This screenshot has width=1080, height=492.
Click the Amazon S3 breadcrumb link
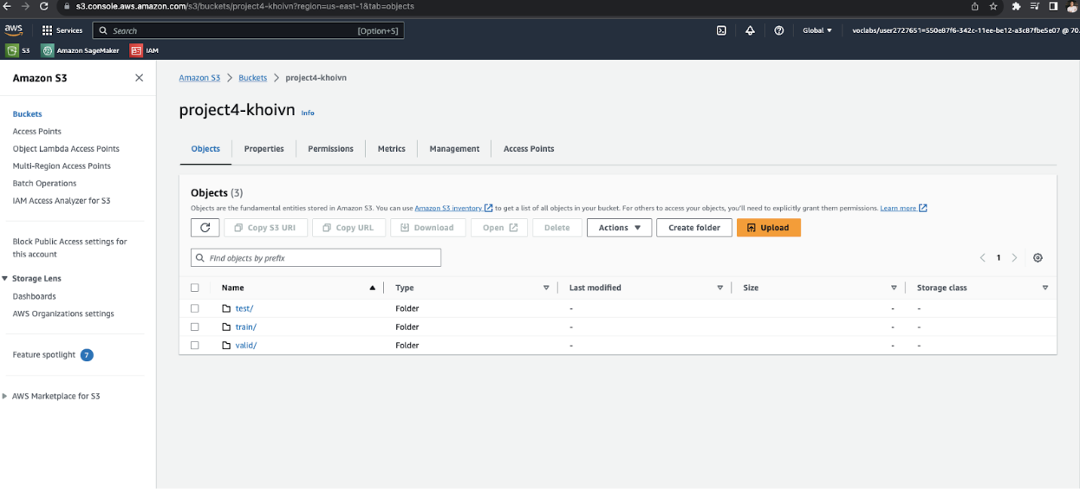click(x=199, y=78)
